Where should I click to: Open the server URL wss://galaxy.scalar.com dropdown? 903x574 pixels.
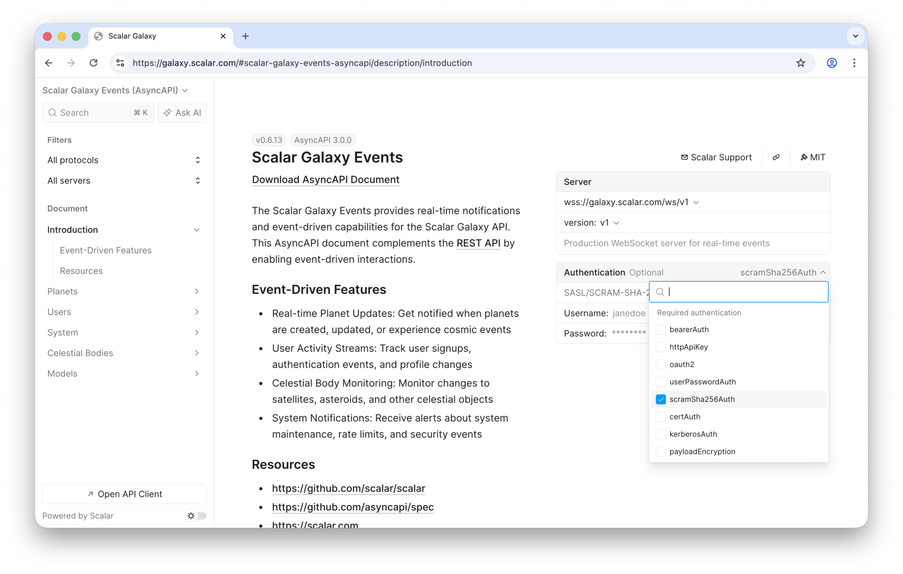[x=632, y=203]
